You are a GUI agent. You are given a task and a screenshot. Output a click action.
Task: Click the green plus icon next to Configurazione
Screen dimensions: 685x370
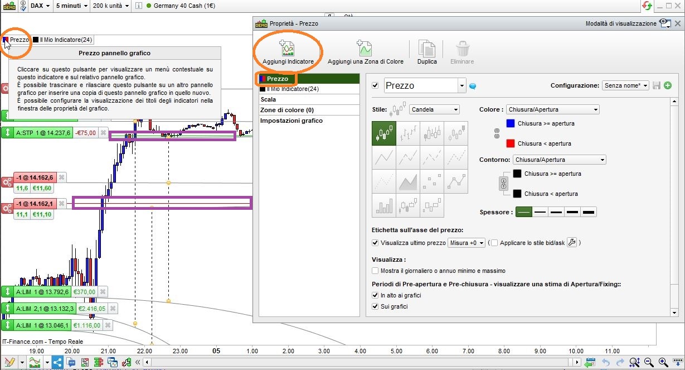668,85
